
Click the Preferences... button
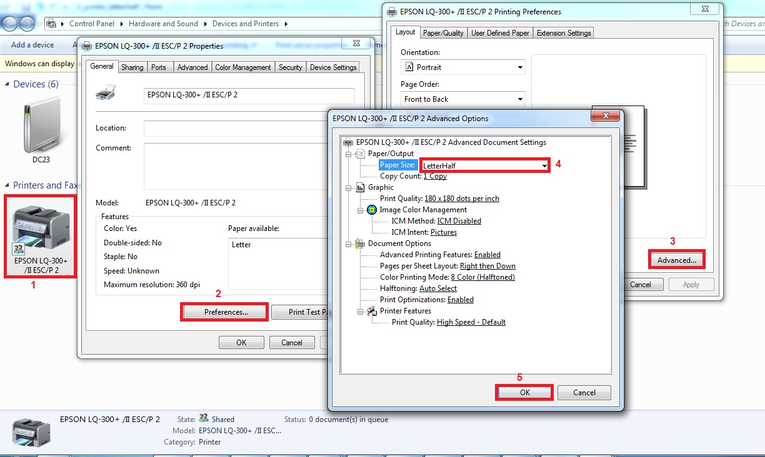(x=225, y=312)
